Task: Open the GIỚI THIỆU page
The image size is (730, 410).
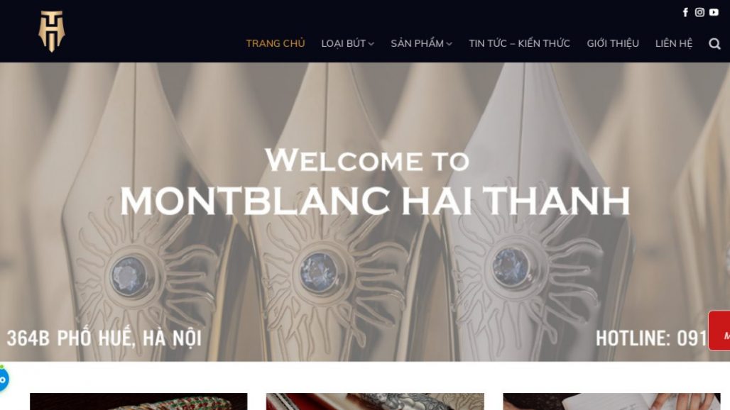Action: (x=613, y=43)
